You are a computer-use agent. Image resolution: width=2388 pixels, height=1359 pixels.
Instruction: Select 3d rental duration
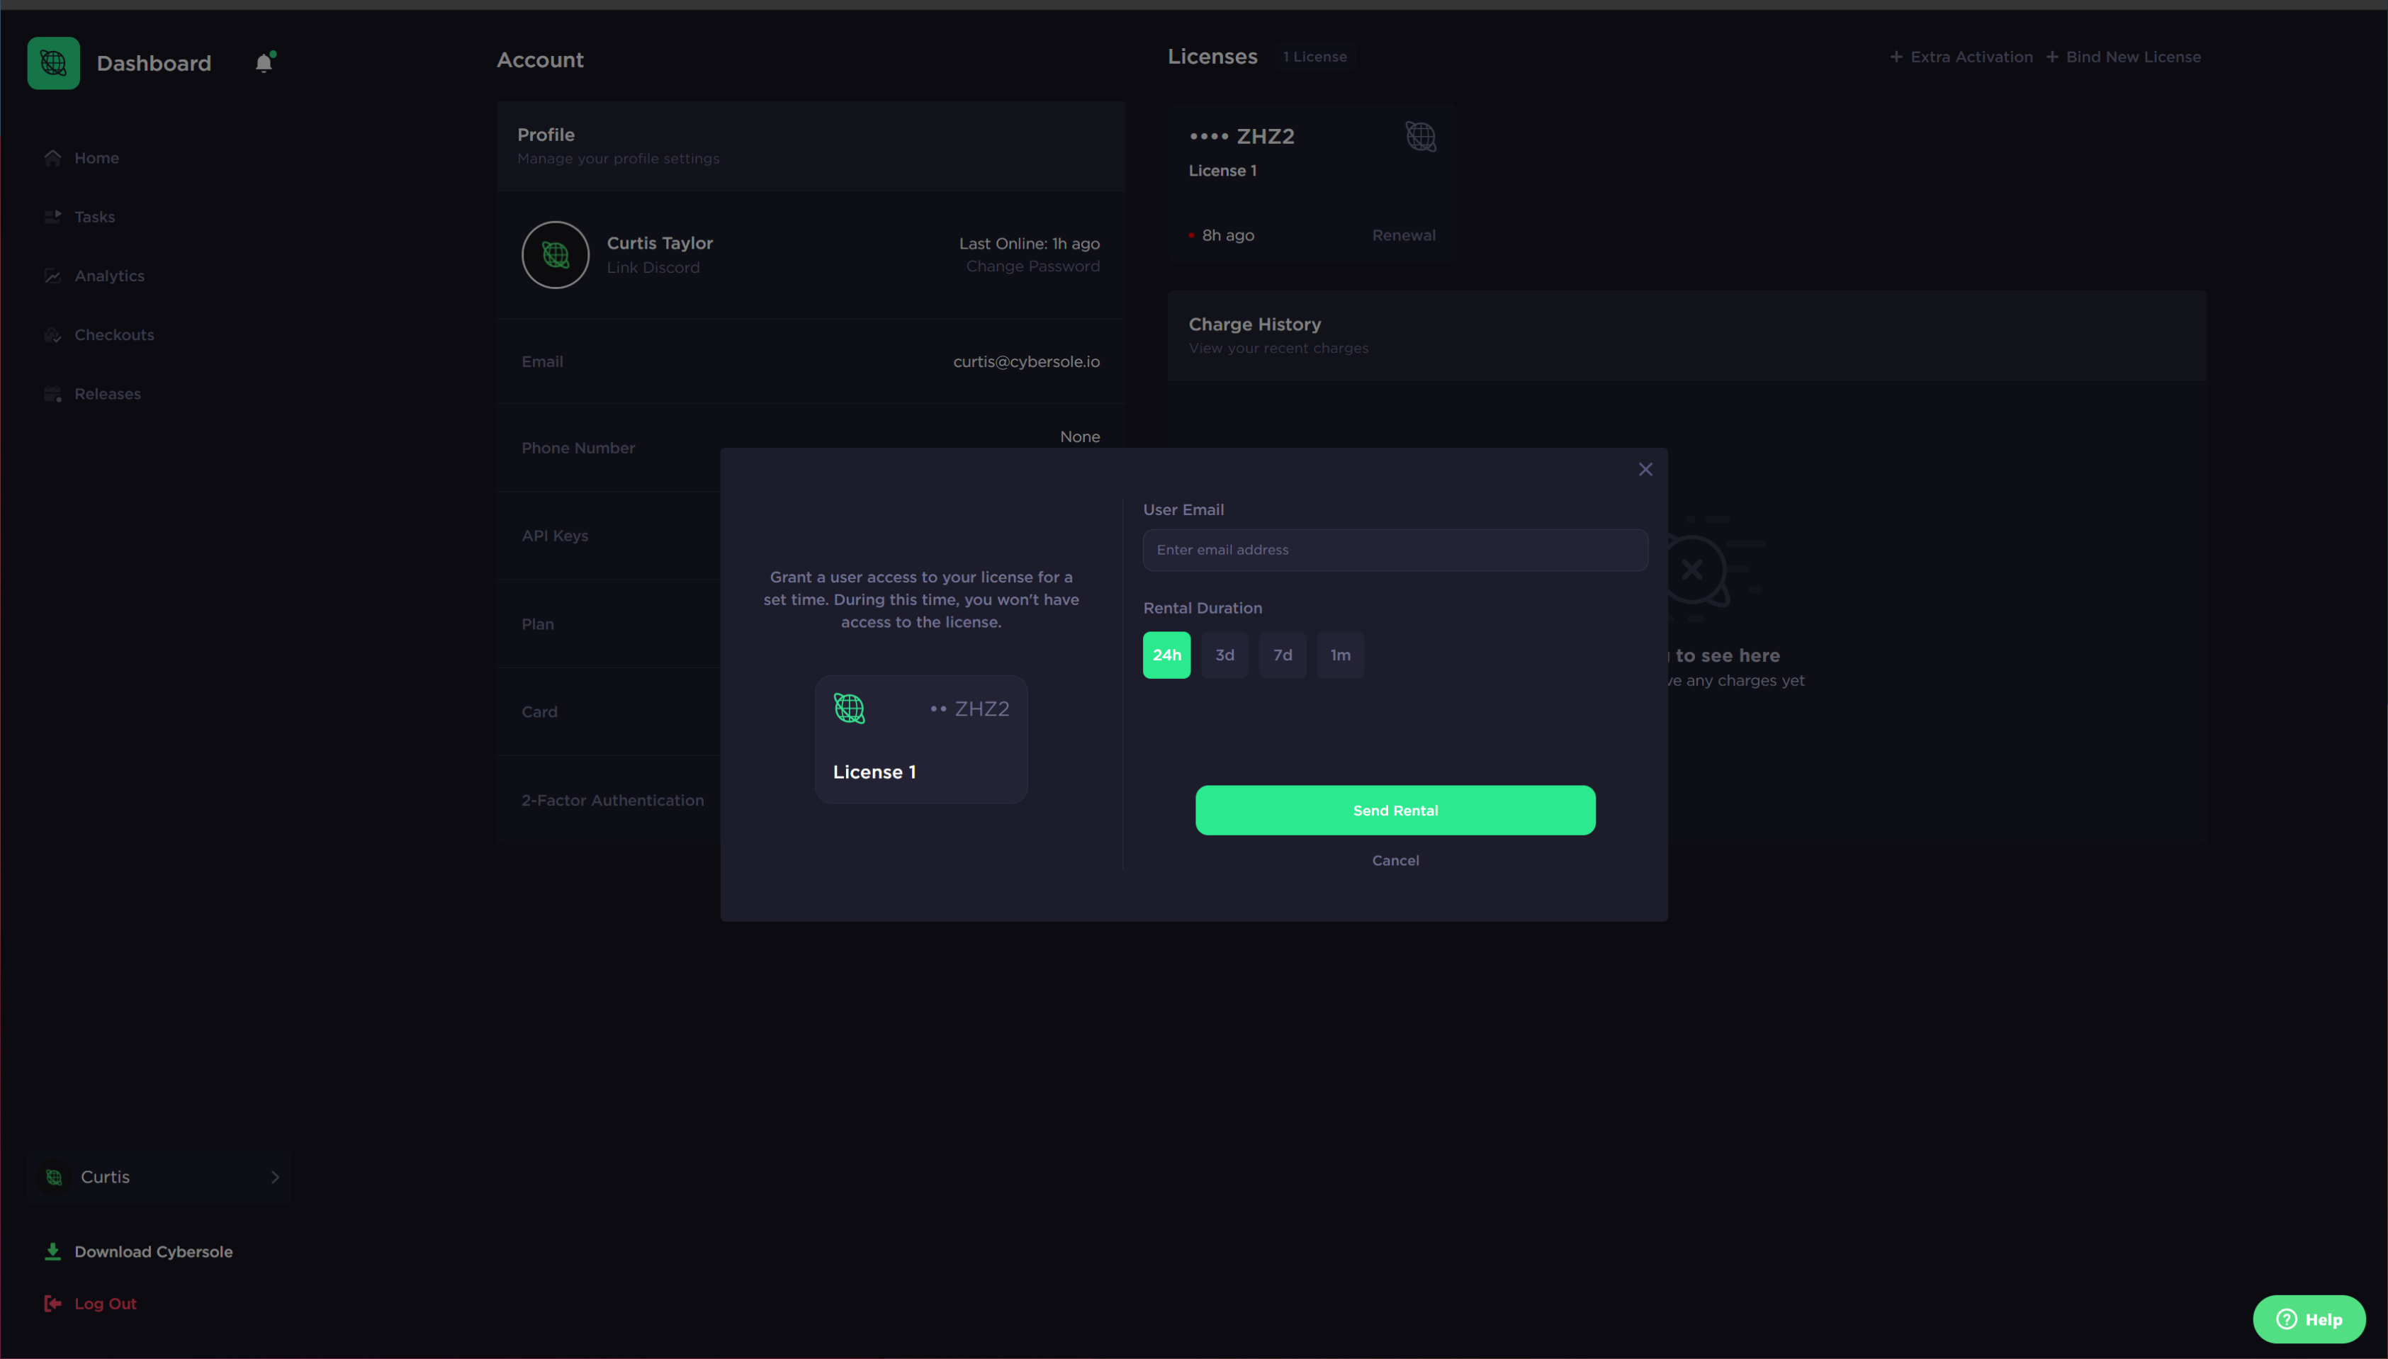click(1224, 655)
